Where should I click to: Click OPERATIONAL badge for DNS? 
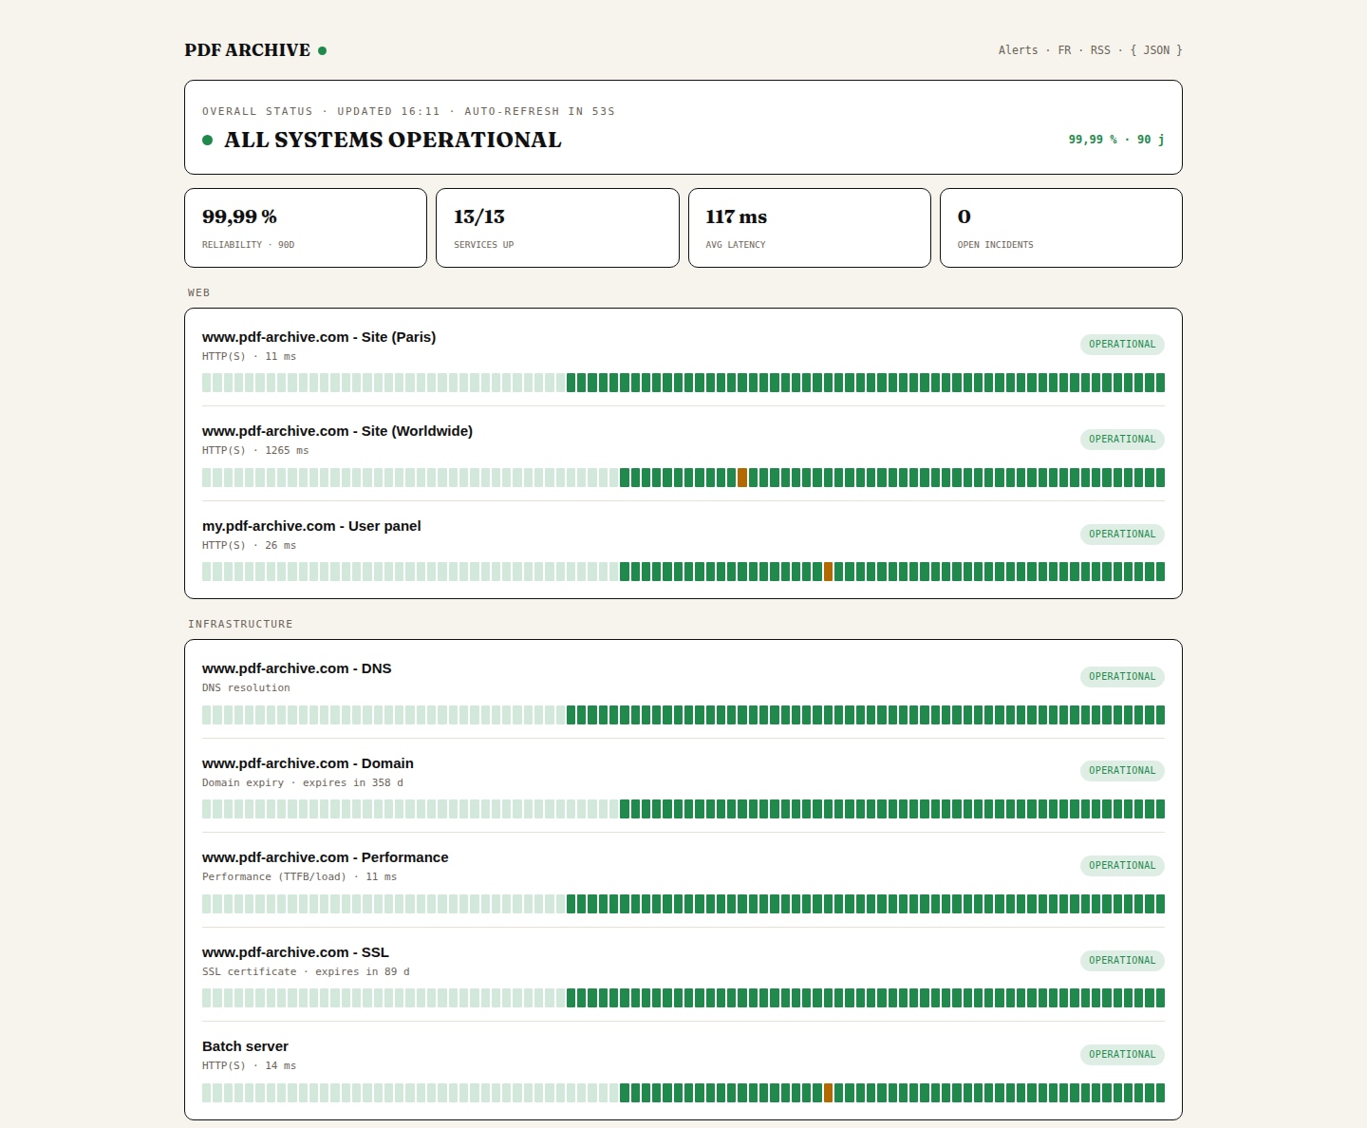(x=1122, y=677)
